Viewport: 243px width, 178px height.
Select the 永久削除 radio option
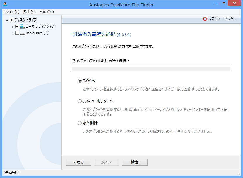[80, 123]
